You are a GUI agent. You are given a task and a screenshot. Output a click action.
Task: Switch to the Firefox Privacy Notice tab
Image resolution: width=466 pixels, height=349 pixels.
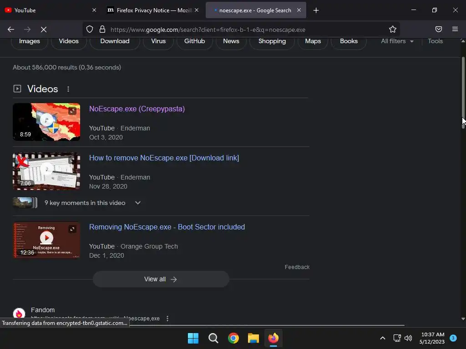(x=153, y=10)
